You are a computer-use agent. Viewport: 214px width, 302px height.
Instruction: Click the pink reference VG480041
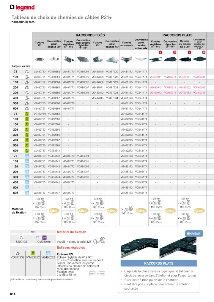click(155, 77)
